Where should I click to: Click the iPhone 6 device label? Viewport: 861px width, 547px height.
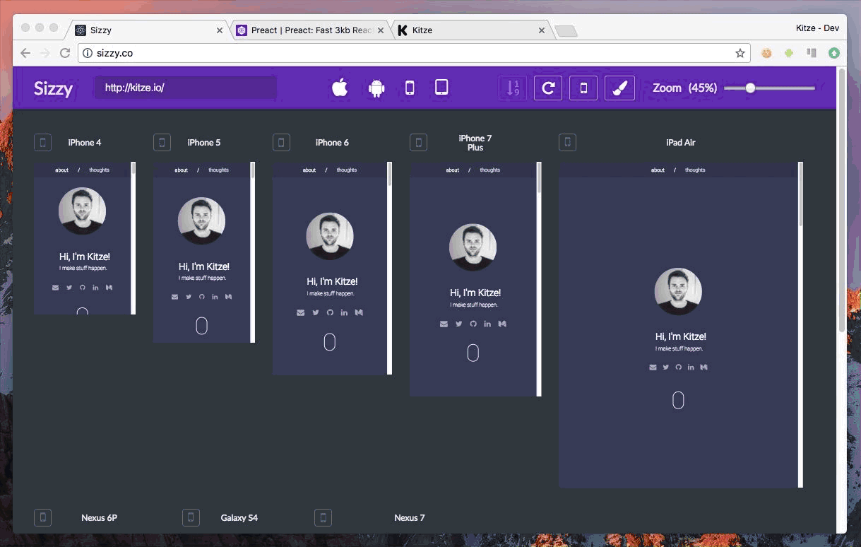(x=332, y=143)
